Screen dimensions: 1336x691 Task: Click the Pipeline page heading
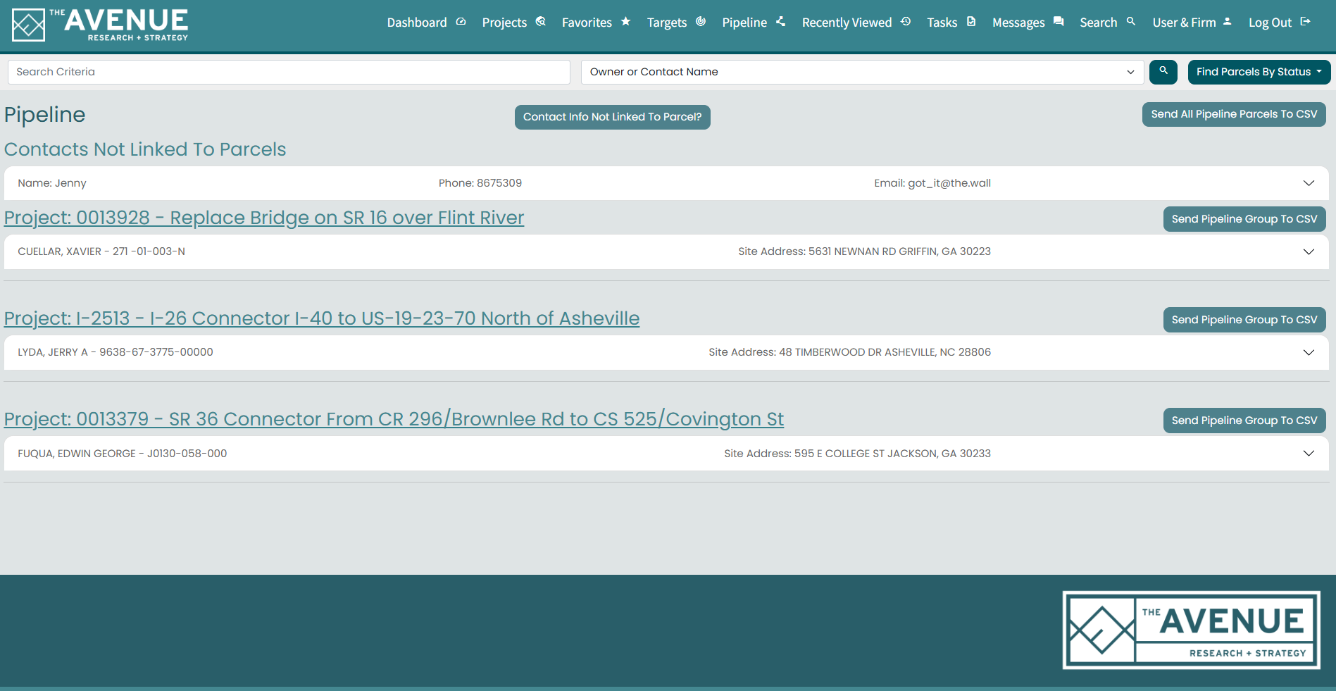pos(45,115)
